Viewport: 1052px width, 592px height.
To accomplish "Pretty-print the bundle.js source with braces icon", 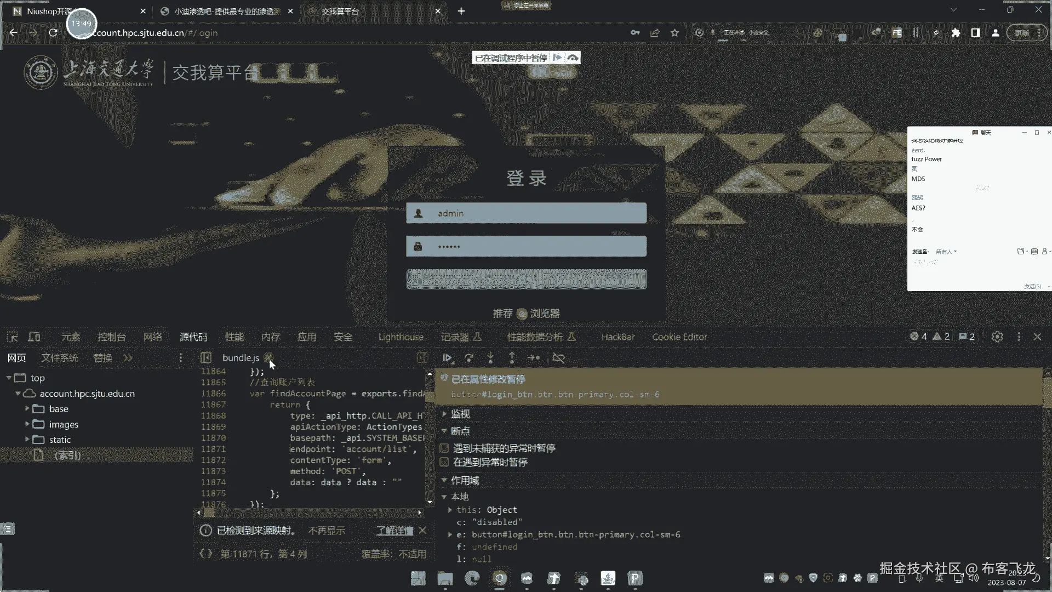I will (x=205, y=554).
